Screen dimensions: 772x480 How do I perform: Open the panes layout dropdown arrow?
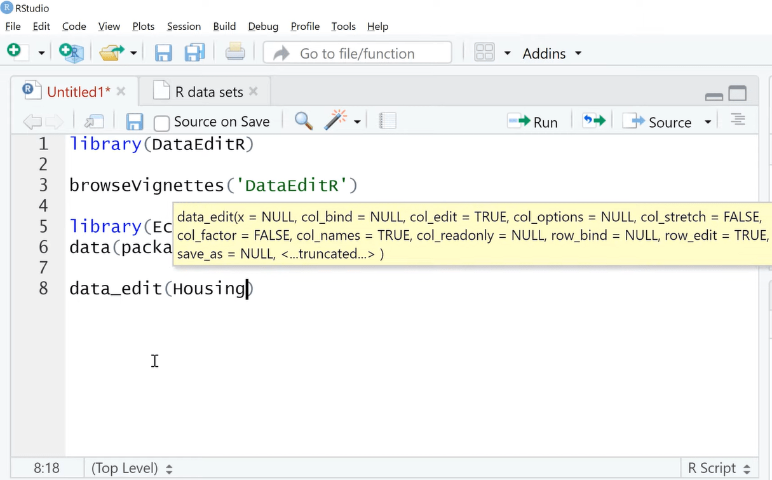(x=507, y=53)
